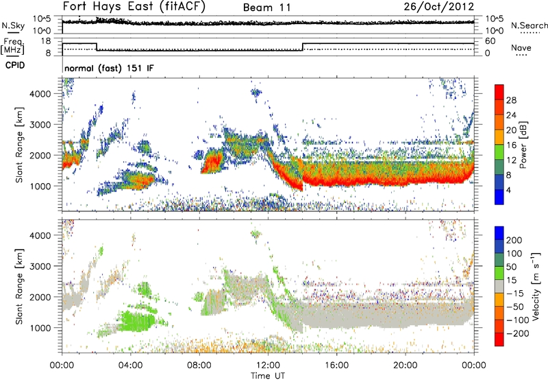548x380 pixels.
Task: Click the '4000' tick on power panel
Action: click(x=40, y=94)
